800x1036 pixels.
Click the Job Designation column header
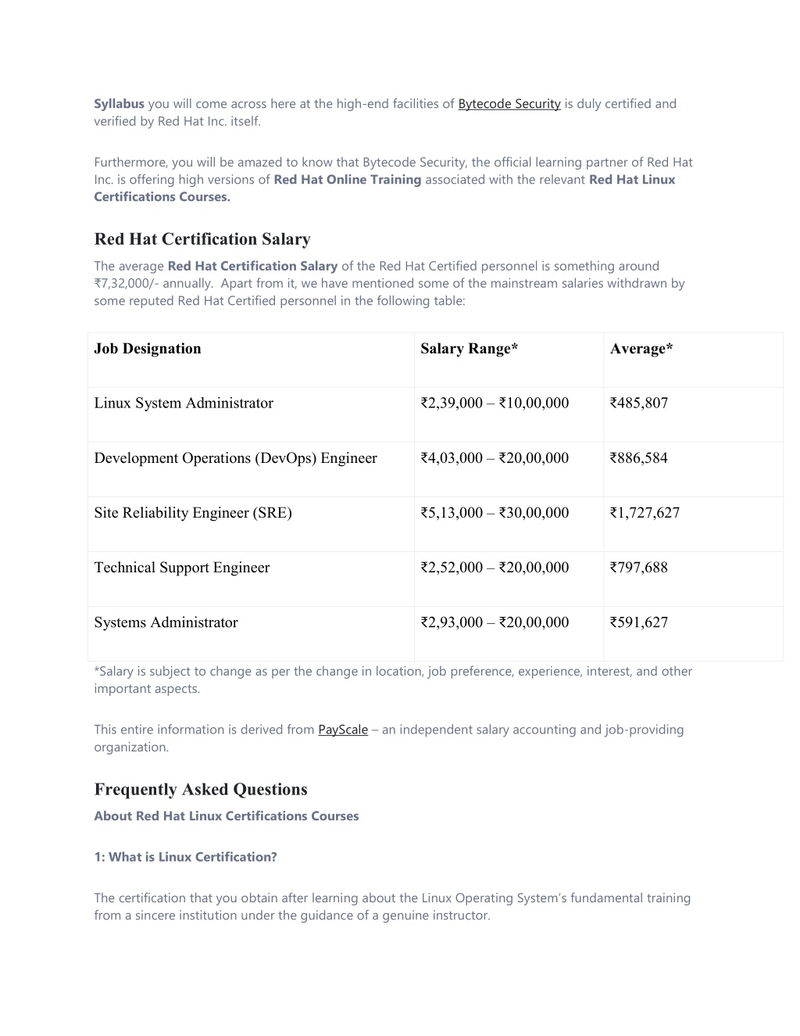click(x=251, y=360)
